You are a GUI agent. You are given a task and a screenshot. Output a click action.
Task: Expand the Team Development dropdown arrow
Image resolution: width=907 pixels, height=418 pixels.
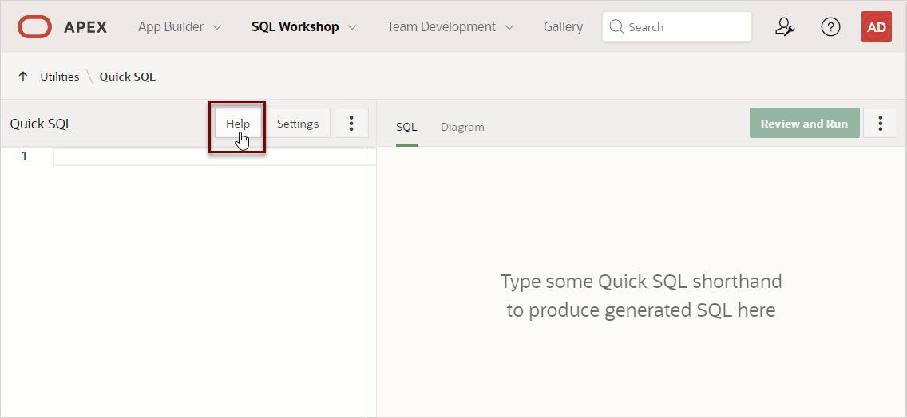[509, 27]
